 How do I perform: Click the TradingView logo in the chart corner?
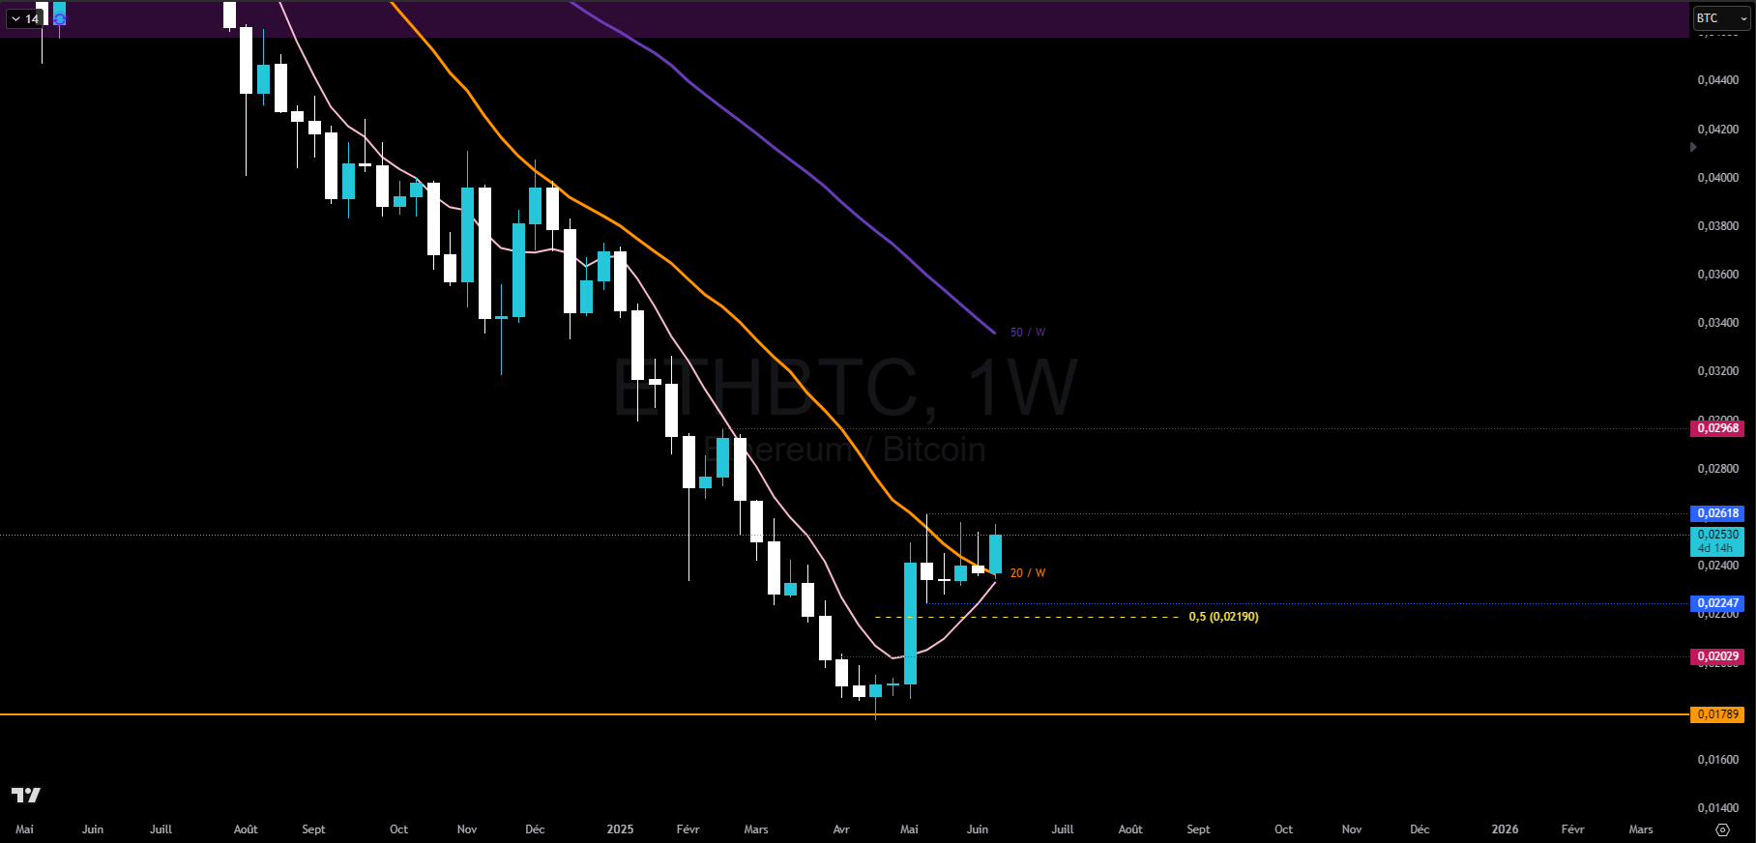(x=26, y=795)
